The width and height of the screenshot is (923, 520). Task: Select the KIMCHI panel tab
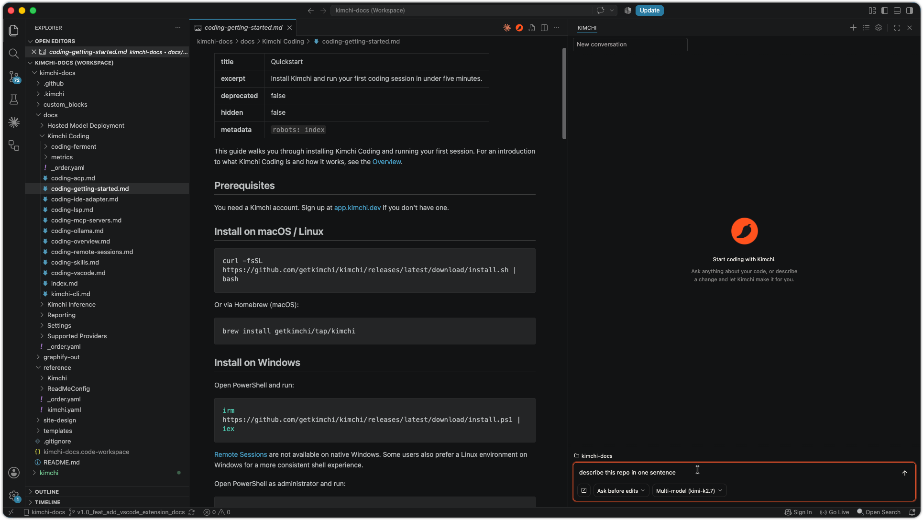tap(587, 28)
